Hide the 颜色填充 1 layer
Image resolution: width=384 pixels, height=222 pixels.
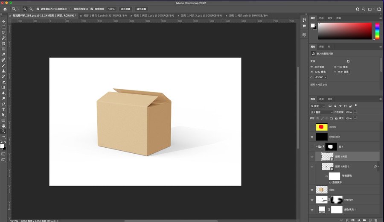pyautogui.click(x=312, y=210)
